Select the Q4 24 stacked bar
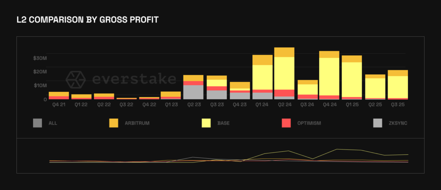The image size is (441, 190). click(329, 75)
